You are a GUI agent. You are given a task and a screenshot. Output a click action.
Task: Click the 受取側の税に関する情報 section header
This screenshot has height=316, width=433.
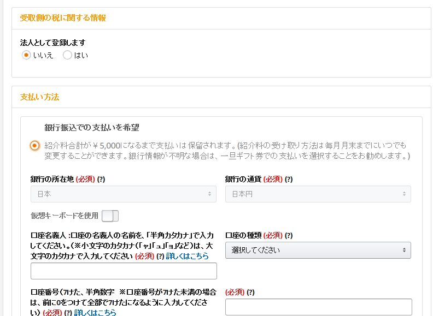[x=63, y=18]
